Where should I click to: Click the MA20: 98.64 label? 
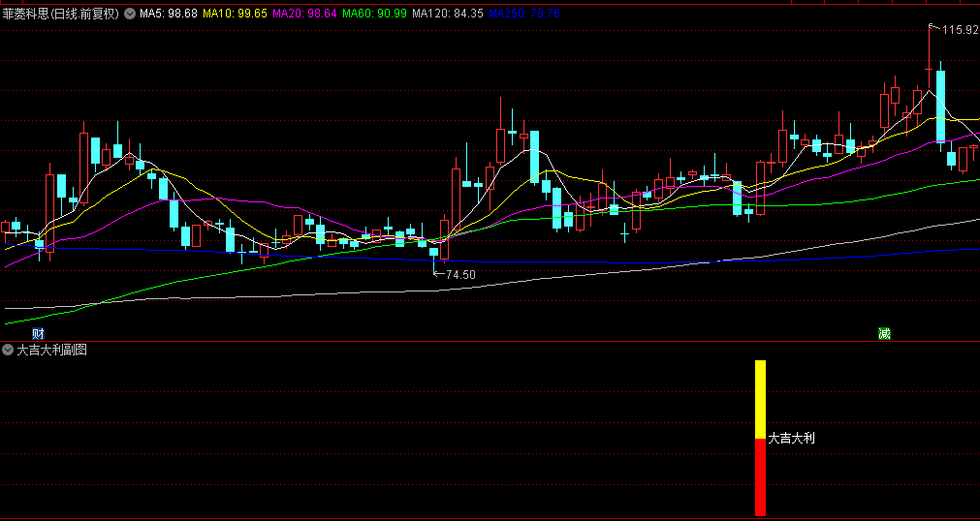coord(305,14)
